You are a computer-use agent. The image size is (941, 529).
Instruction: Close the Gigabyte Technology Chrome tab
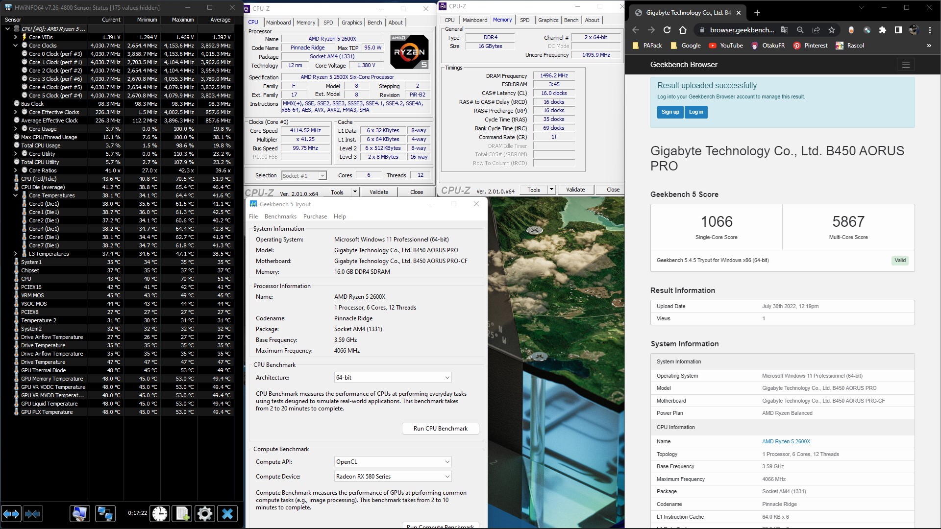[x=739, y=13]
